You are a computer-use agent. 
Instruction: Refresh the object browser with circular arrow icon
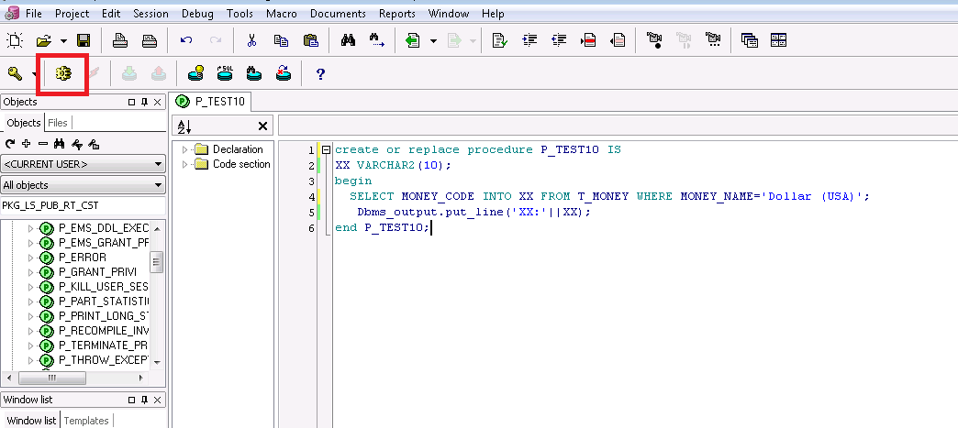point(10,144)
